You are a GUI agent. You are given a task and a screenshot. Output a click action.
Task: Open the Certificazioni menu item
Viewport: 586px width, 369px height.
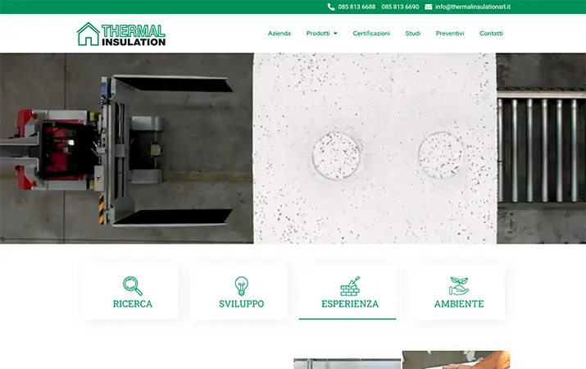(371, 34)
